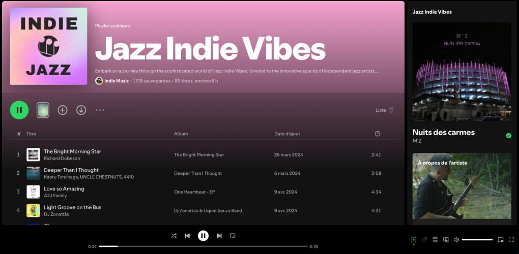Open the Deeper Than I Thought album link

(198, 173)
